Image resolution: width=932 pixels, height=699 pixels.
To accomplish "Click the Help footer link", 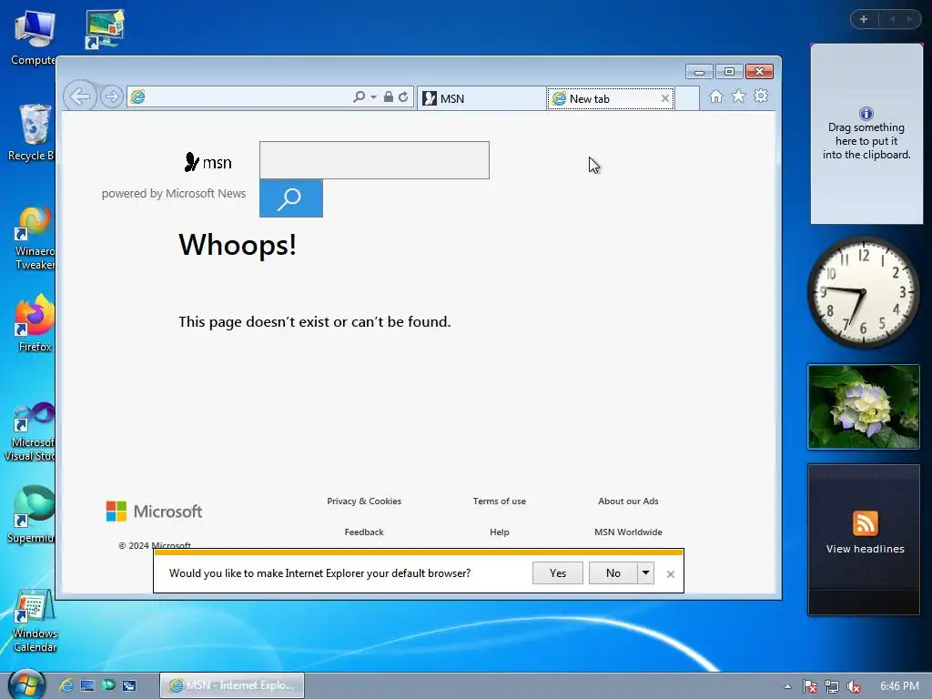I will pyautogui.click(x=500, y=532).
